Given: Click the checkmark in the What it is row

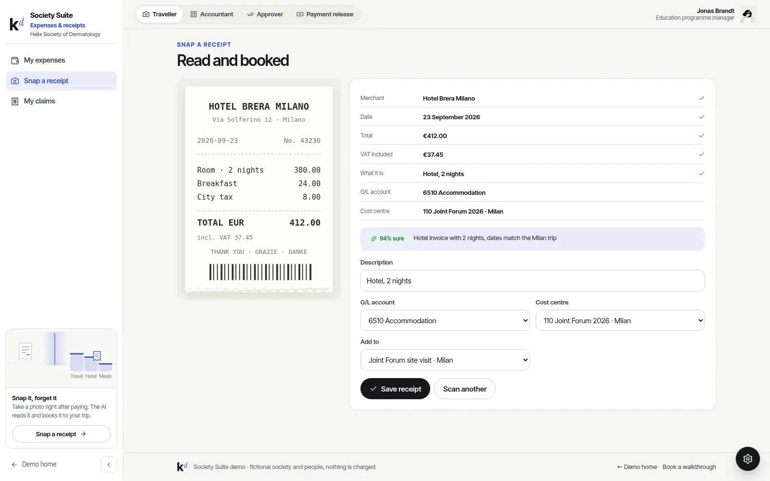Looking at the screenshot, I should 701,173.
